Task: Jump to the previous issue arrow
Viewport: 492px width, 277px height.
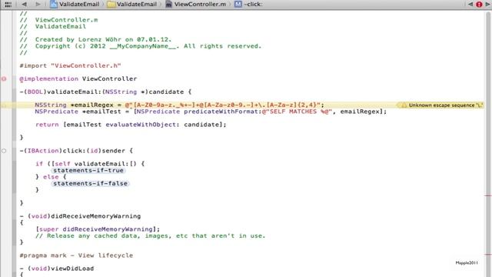Action: point(470,5)
